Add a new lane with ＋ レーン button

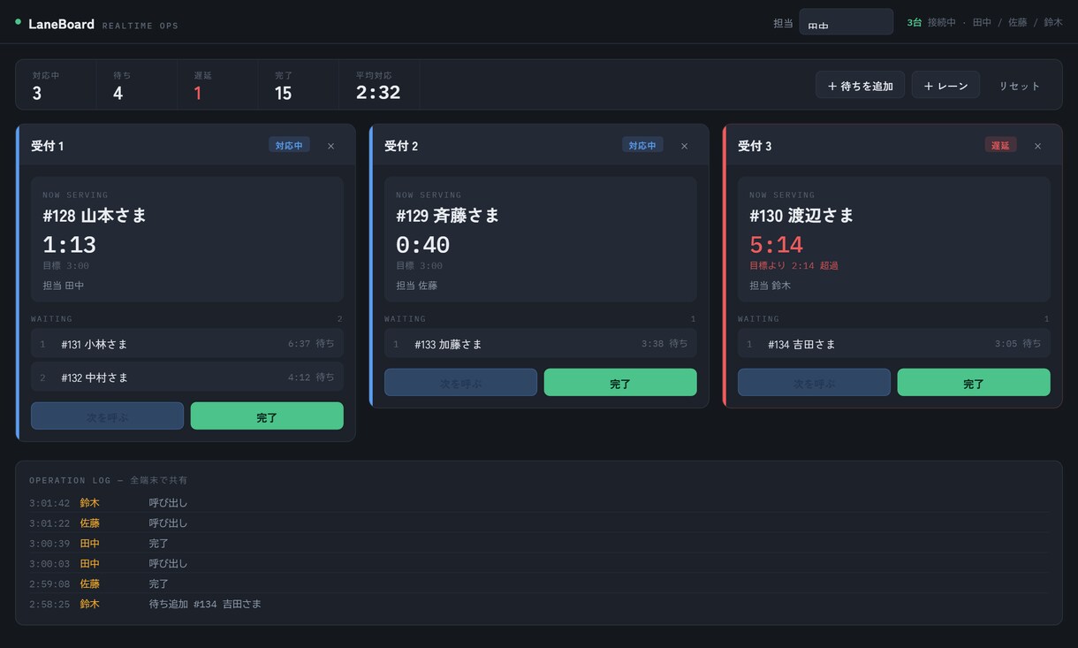pyautogui.click(x=945, y=86)
